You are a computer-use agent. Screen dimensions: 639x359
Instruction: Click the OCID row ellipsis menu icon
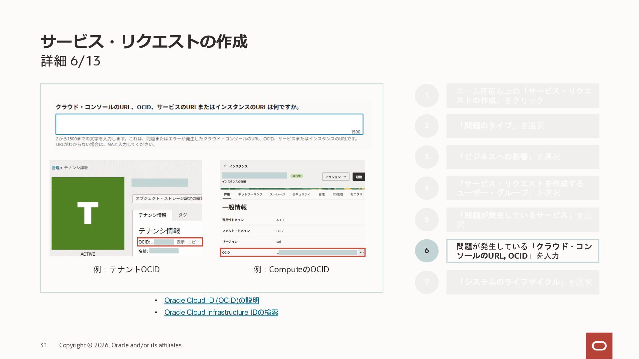(361, 252)
